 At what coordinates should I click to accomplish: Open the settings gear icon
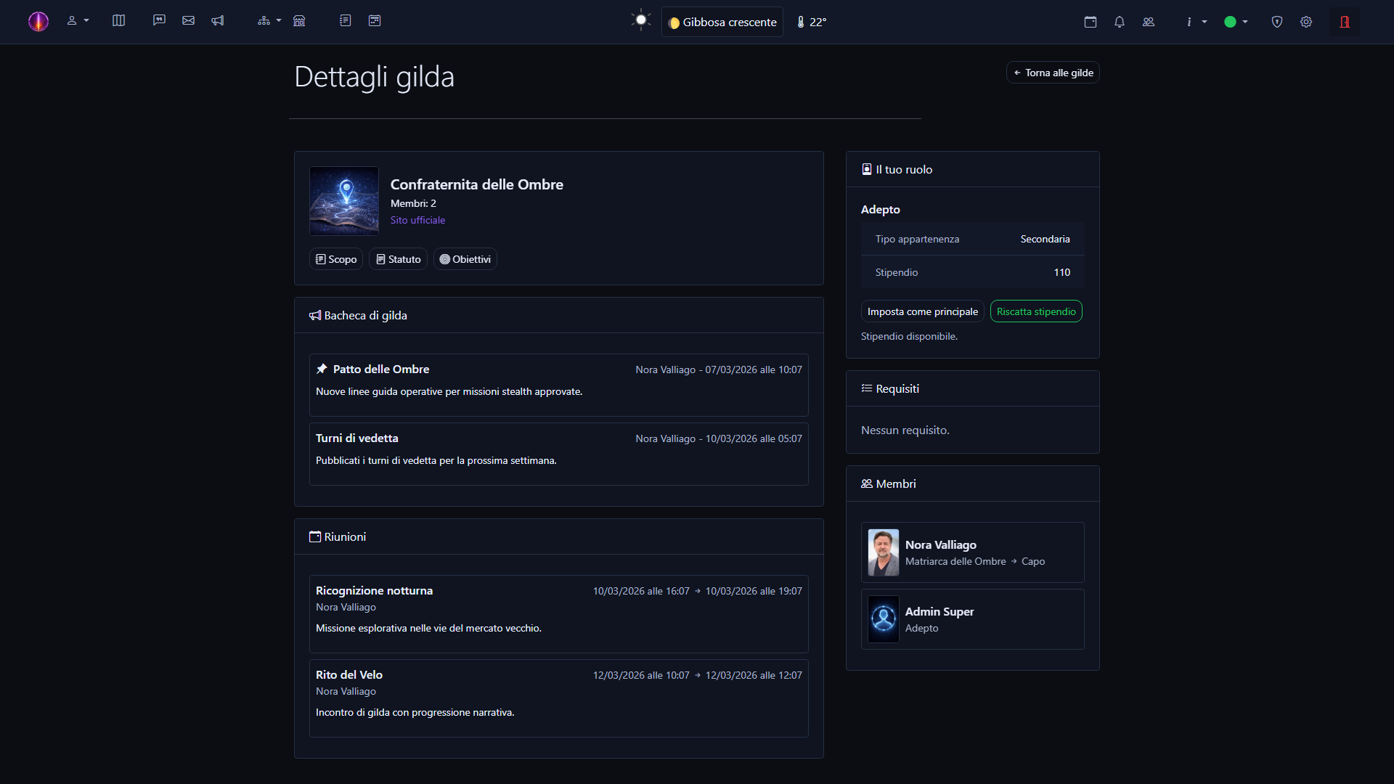pos(1306,22)
